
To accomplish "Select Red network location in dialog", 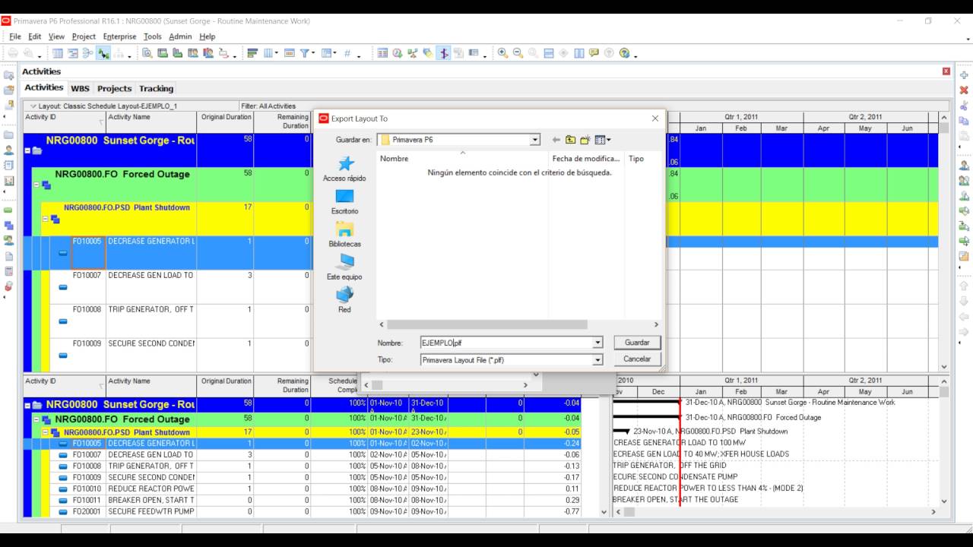I will [344, 300].
